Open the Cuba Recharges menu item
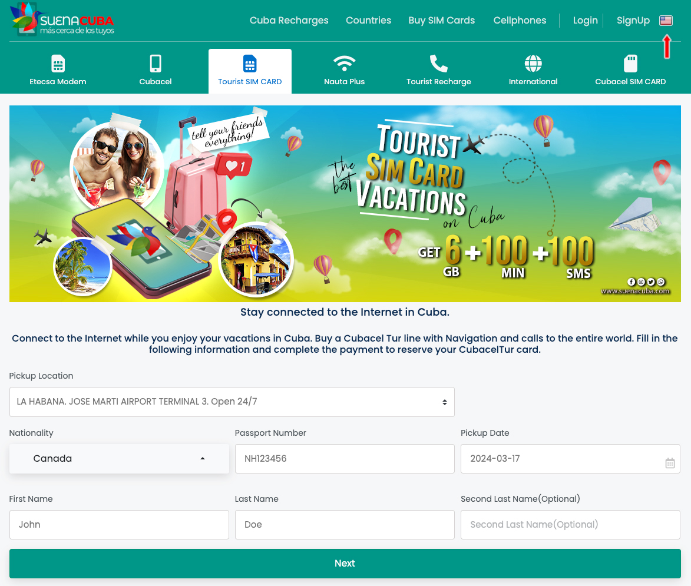This screenshot has height=586, width=691. pyautogui.click(x=289, y=20)
